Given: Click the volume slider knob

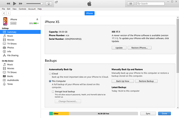Looking at the screenshot, I should [42, 4].
